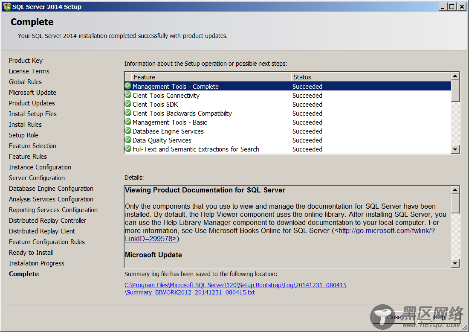Click the License Terms step
Screen dimensions: 469x332
coord(29,71)
